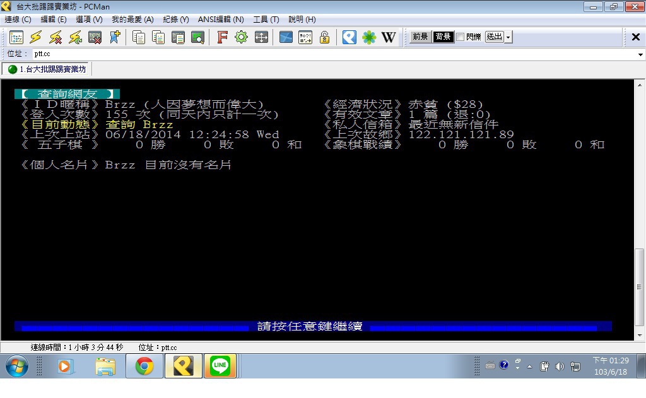This screenshot has width=646, height=398.
Task: Click the green flower icon
Action: click(368, 37)
